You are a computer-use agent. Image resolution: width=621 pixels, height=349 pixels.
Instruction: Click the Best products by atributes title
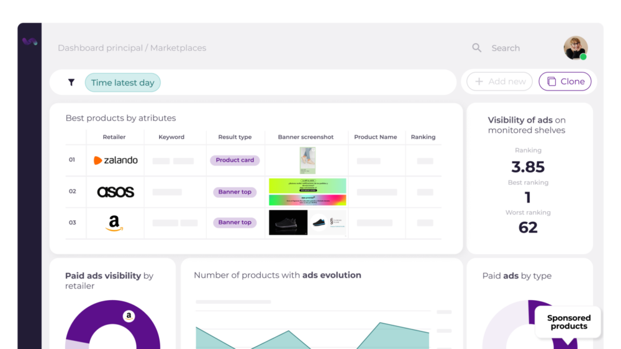point(120,118)
